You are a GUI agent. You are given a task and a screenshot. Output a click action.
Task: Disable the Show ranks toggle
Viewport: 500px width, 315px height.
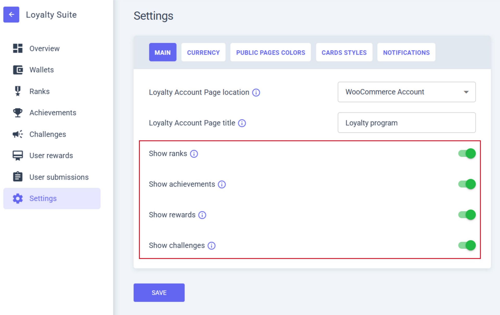[x=467, y=153]
